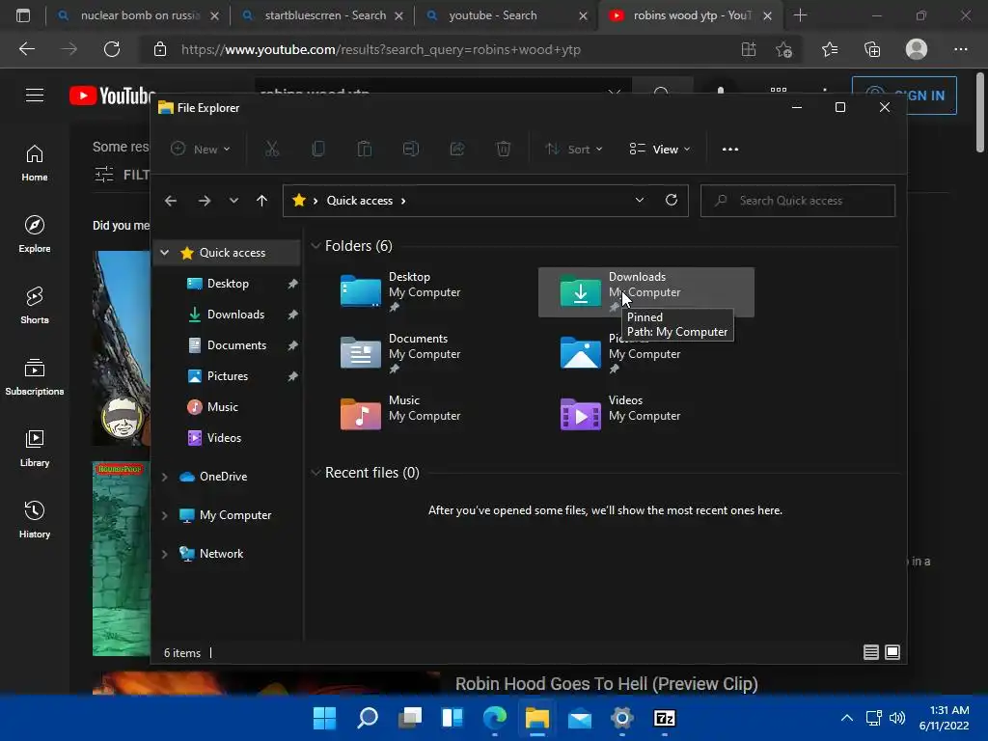Open the YouTube hamburger guide menu

coord(35,96)
